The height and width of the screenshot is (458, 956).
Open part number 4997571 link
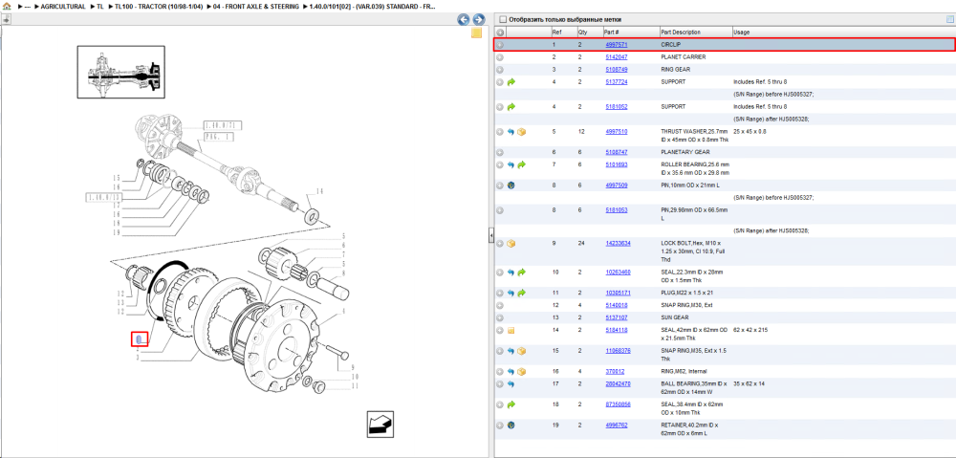616,45
